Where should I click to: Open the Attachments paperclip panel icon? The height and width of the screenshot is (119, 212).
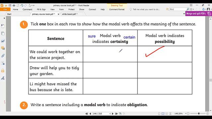(3, 56)
